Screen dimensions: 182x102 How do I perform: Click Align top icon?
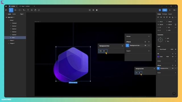[167, 17]
